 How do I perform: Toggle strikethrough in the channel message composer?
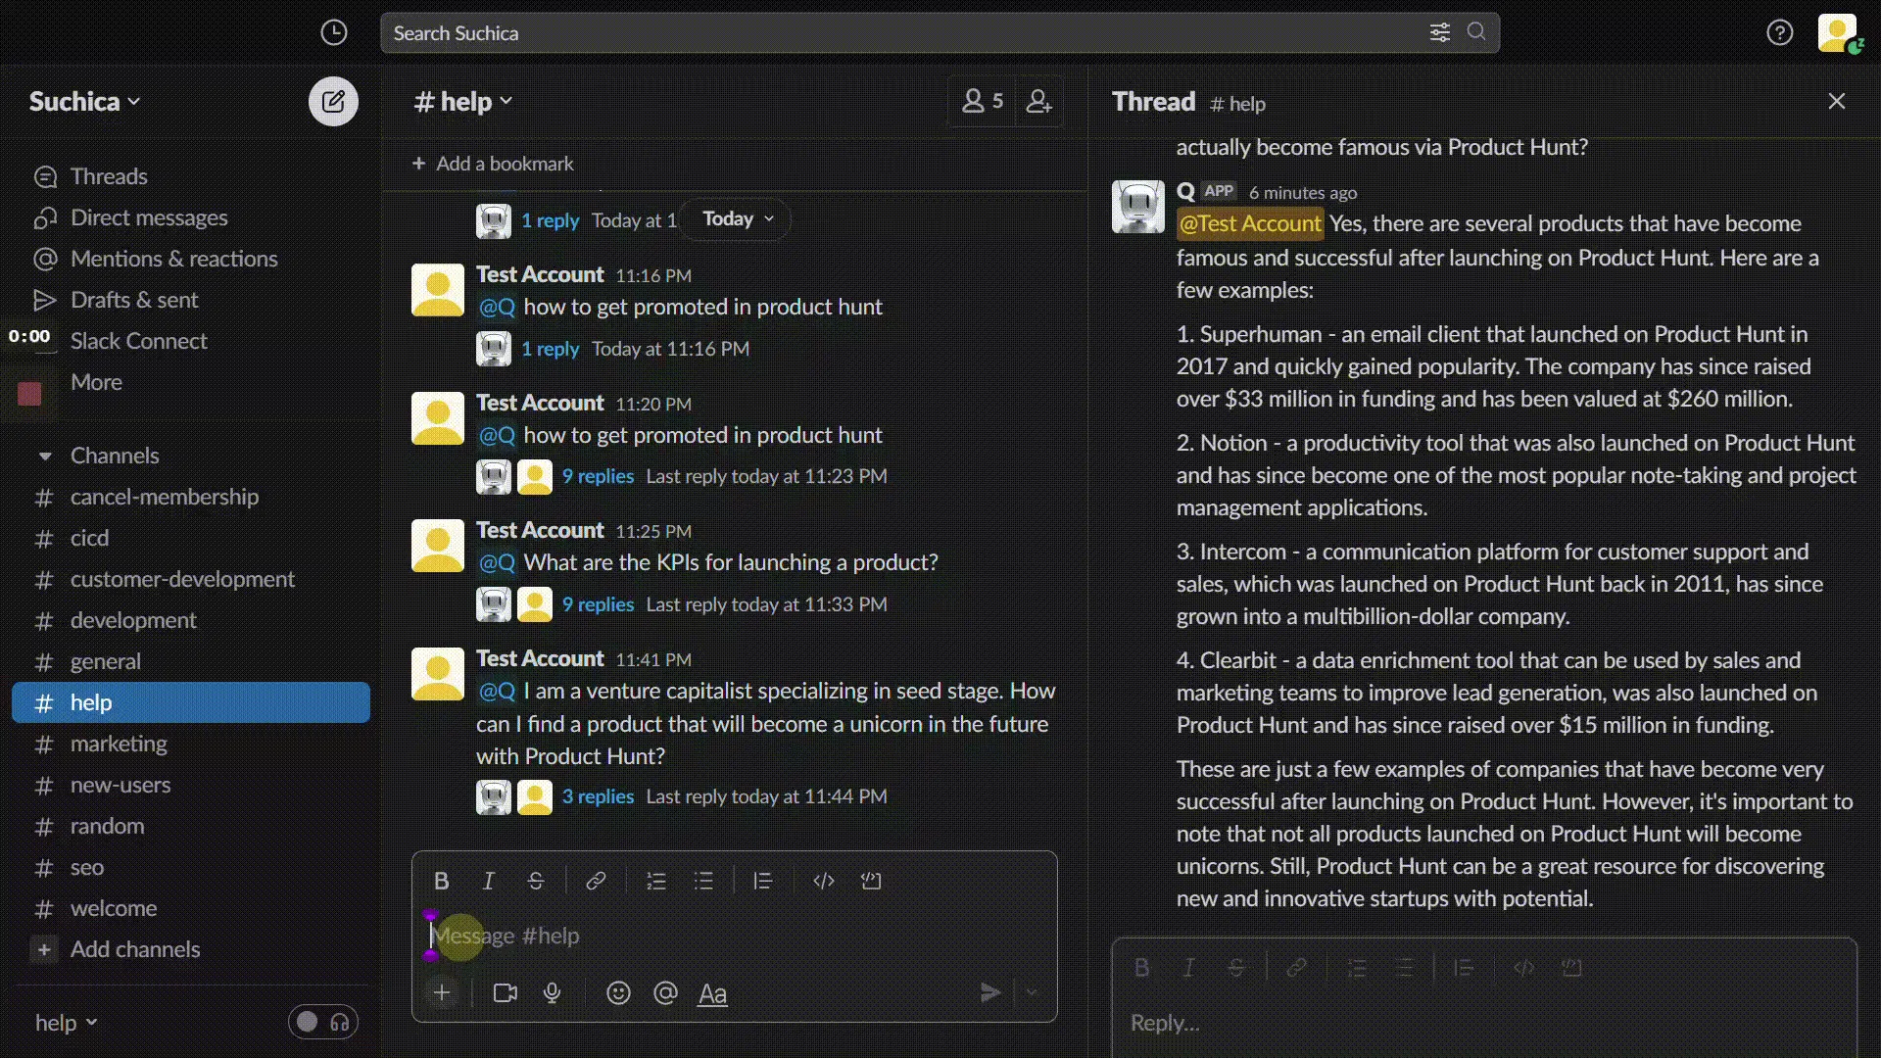pyautogui.click(x=536, y=881)
